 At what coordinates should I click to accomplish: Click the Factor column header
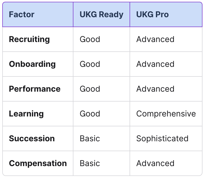pos(22,14)
